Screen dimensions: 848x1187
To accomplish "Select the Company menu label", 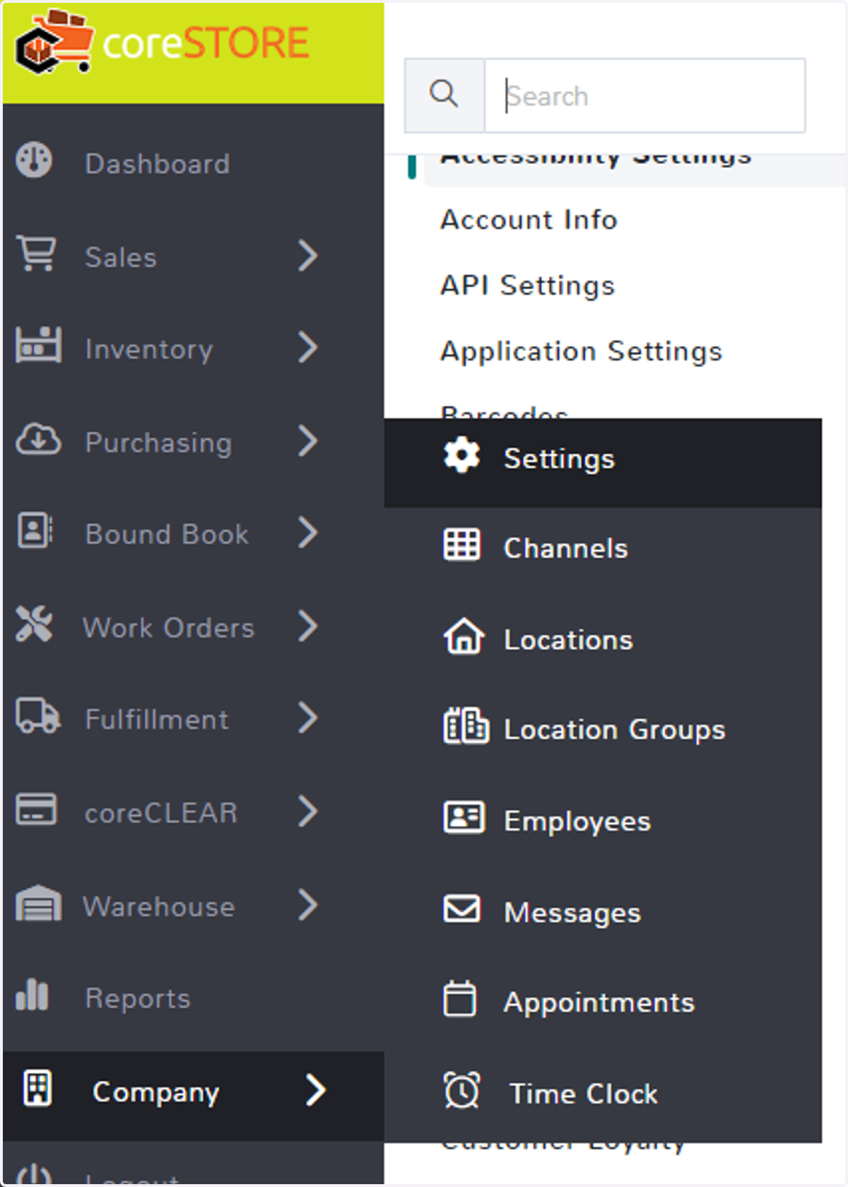I will click(x=156, y=1093).
